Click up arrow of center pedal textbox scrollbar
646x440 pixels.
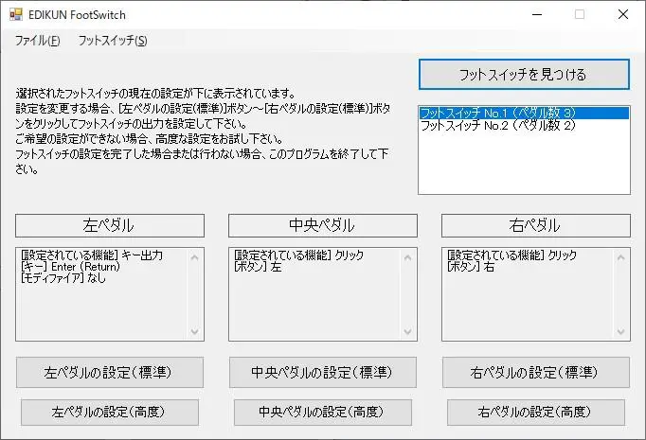click(x=408, y=257)
